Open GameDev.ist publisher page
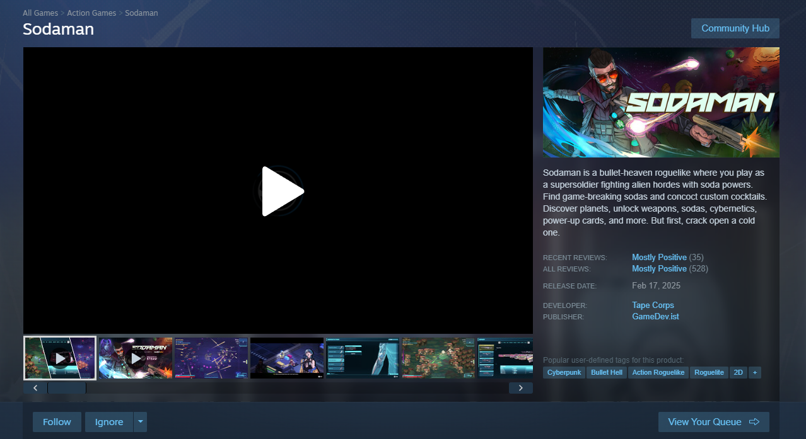 click(x=655, y=317)
